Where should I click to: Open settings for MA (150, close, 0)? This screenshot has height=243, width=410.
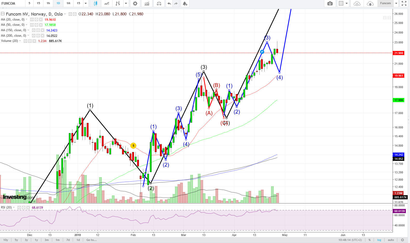pos(38,30)
